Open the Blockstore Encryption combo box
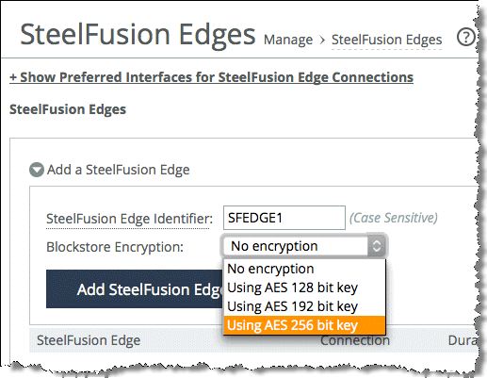 pos(304,246)
